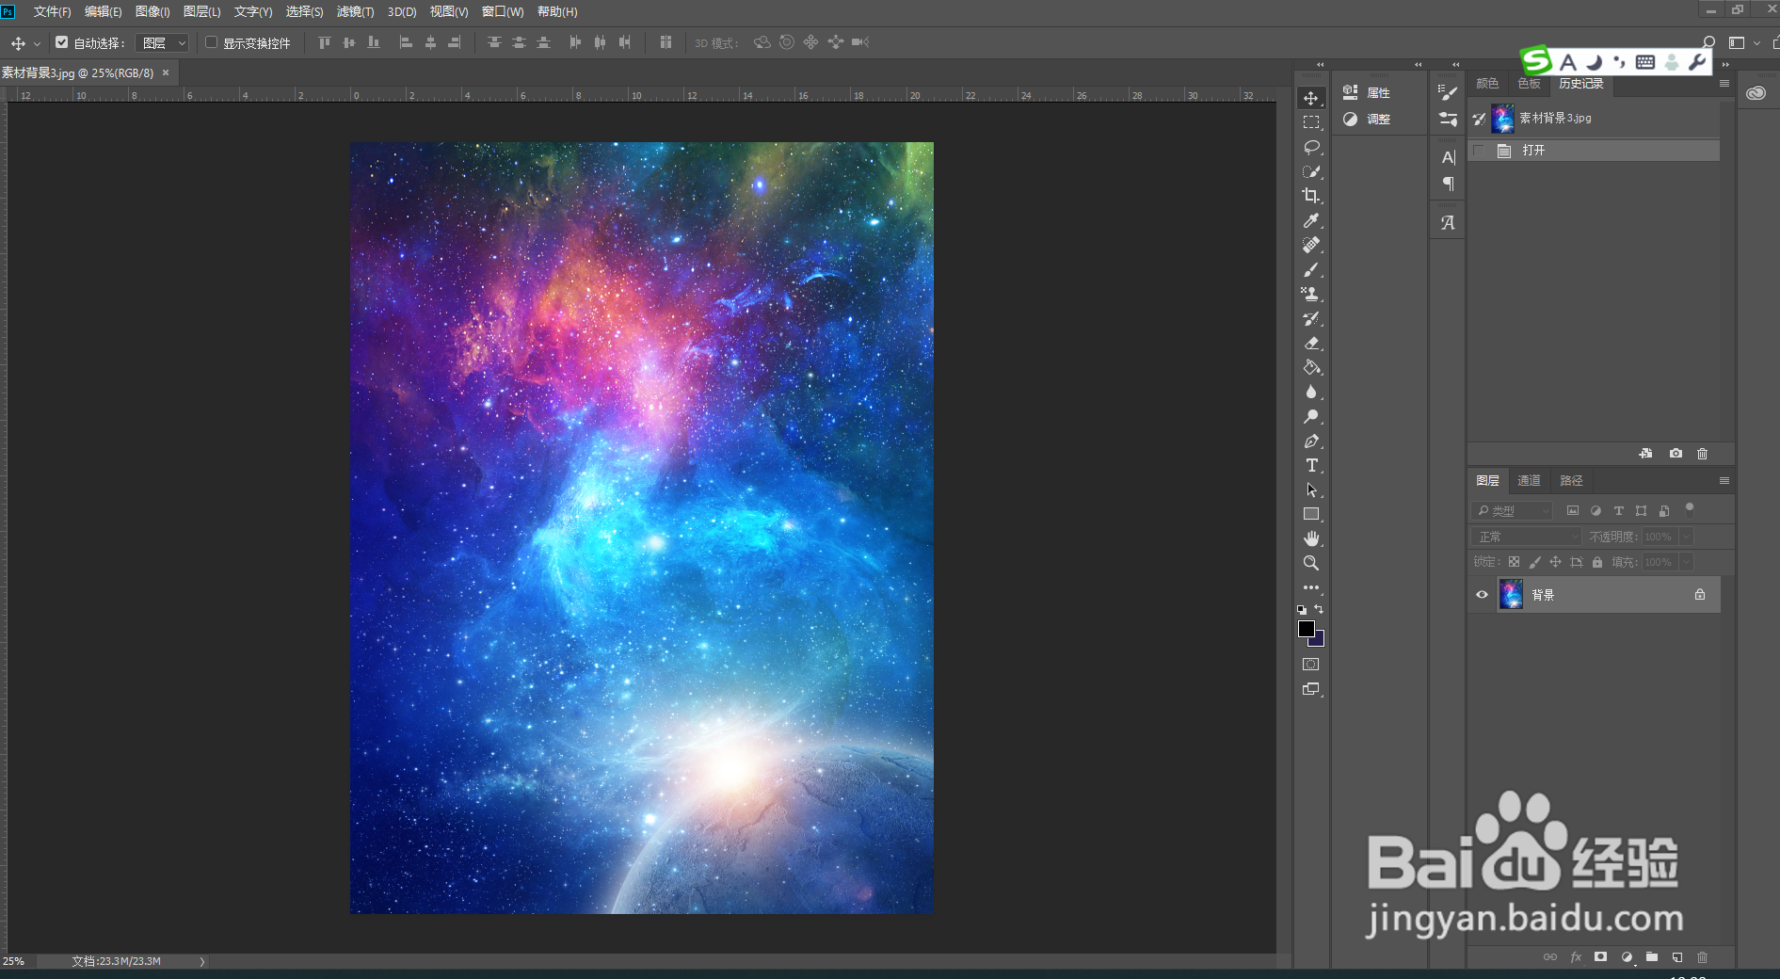The width and height of the screenshot is (1780, 979).
Task: Close the 素材背景3.jpg document tab
Action: pyautogui.click(x=166, y=72)
